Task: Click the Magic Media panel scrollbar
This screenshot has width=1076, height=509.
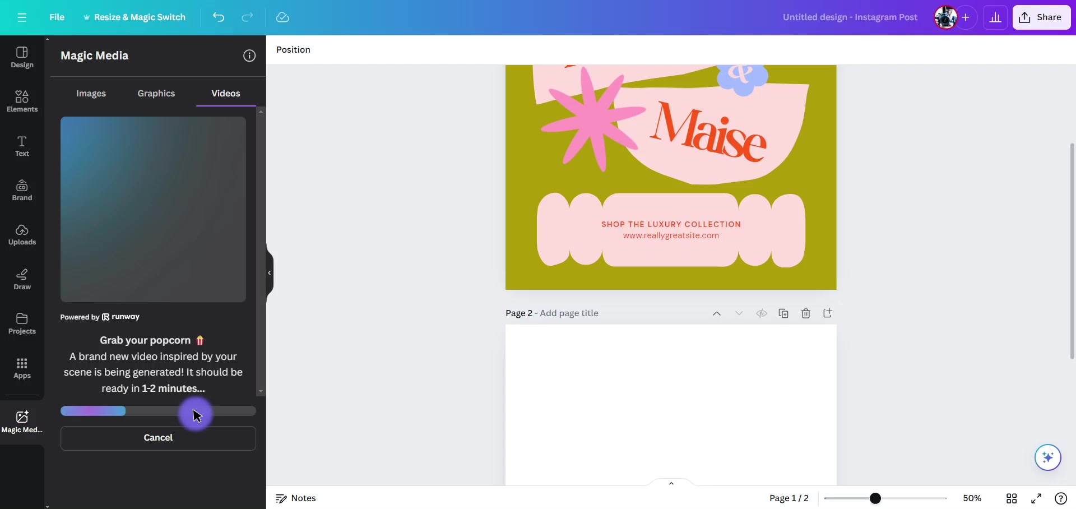Action: [261, 251]
